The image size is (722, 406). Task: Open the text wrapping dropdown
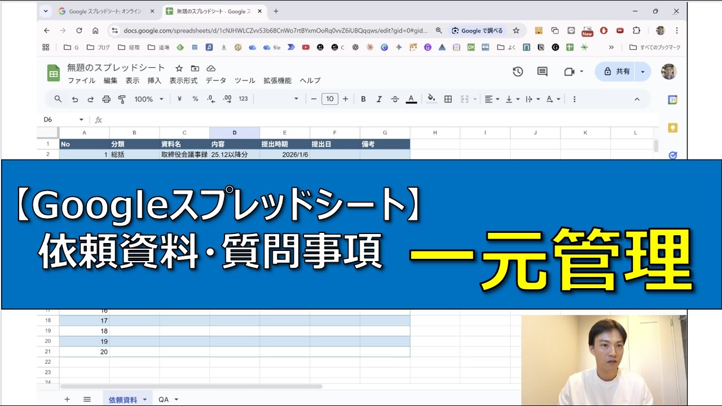(532, 99)
